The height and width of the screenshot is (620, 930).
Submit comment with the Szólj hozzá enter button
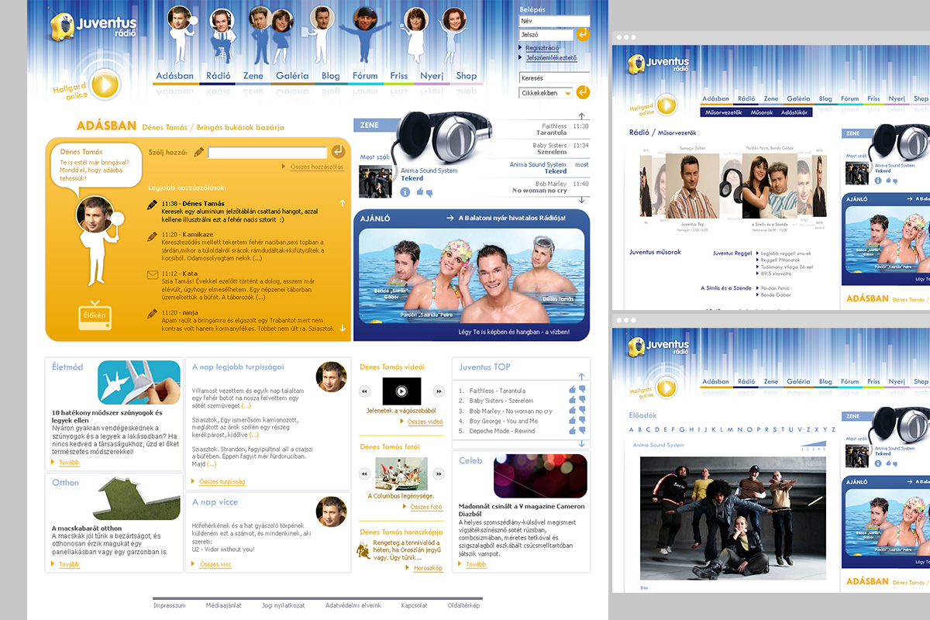coord(338,152)
